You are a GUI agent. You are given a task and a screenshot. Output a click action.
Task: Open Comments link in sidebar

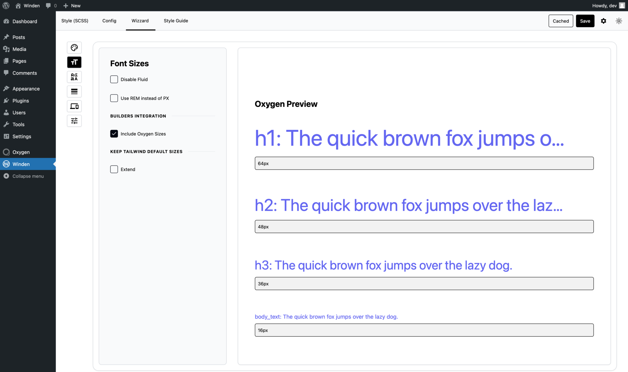pyautogui.click(x=25, y=73)
